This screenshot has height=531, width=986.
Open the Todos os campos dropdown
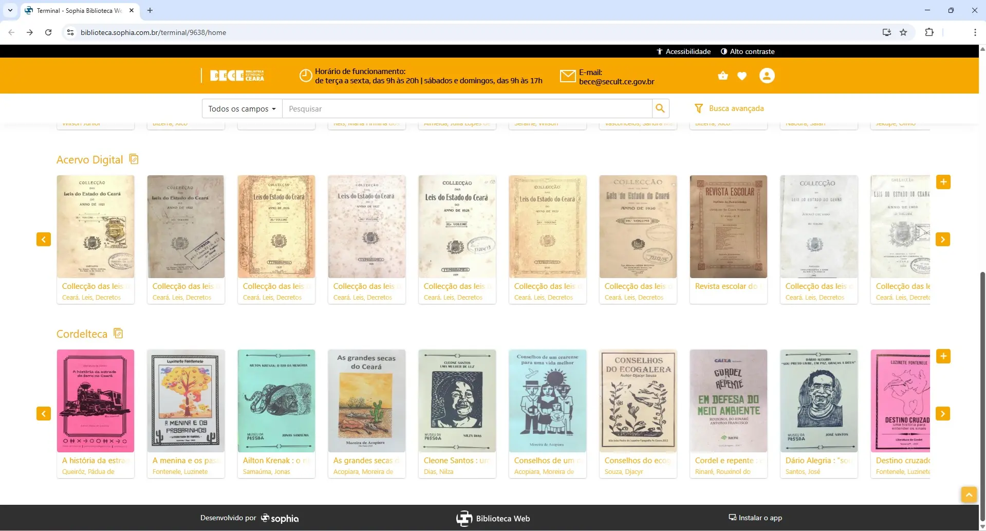tap(241, 108)
